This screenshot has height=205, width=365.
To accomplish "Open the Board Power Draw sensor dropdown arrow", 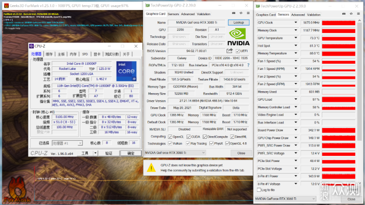I will click(x=296, y=130).
